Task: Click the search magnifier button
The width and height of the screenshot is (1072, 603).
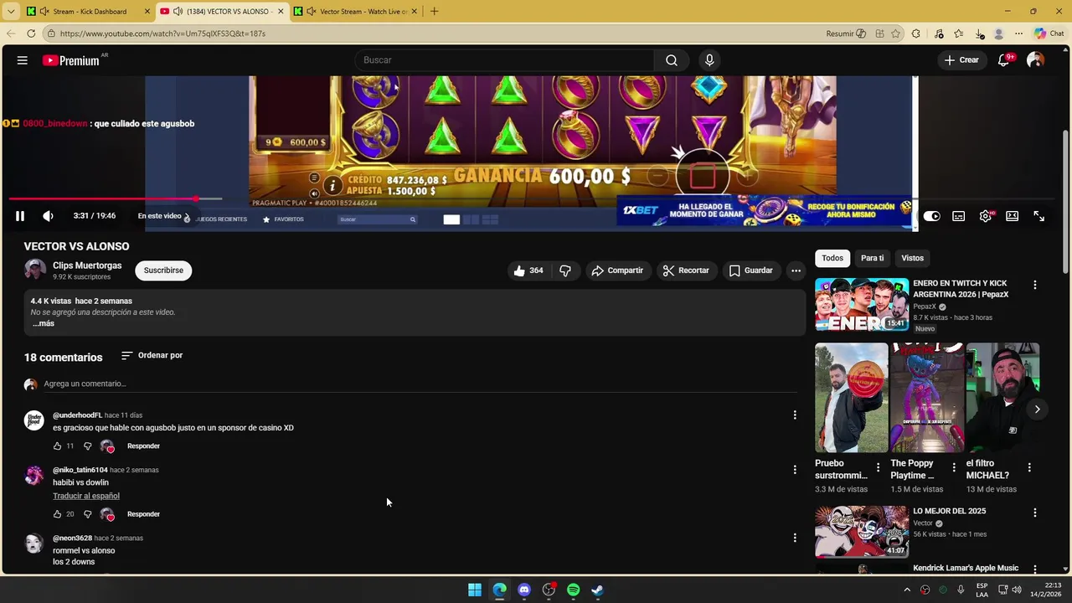Action: tap(672, 60)
